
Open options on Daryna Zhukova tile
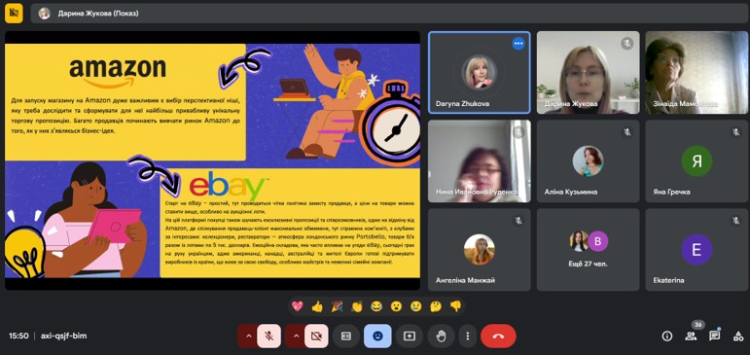click(518, 44)
